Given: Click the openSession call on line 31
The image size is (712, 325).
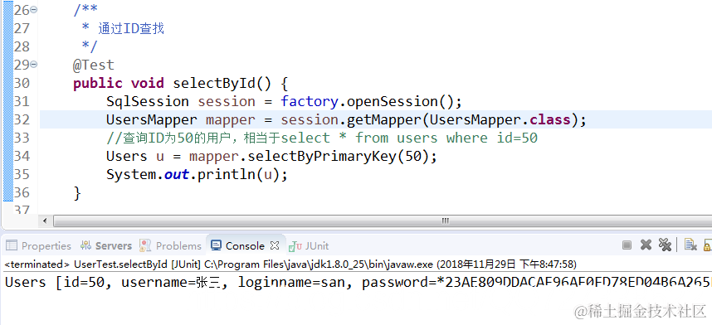Looking at the screenshot, I should [x=400, y=102].
